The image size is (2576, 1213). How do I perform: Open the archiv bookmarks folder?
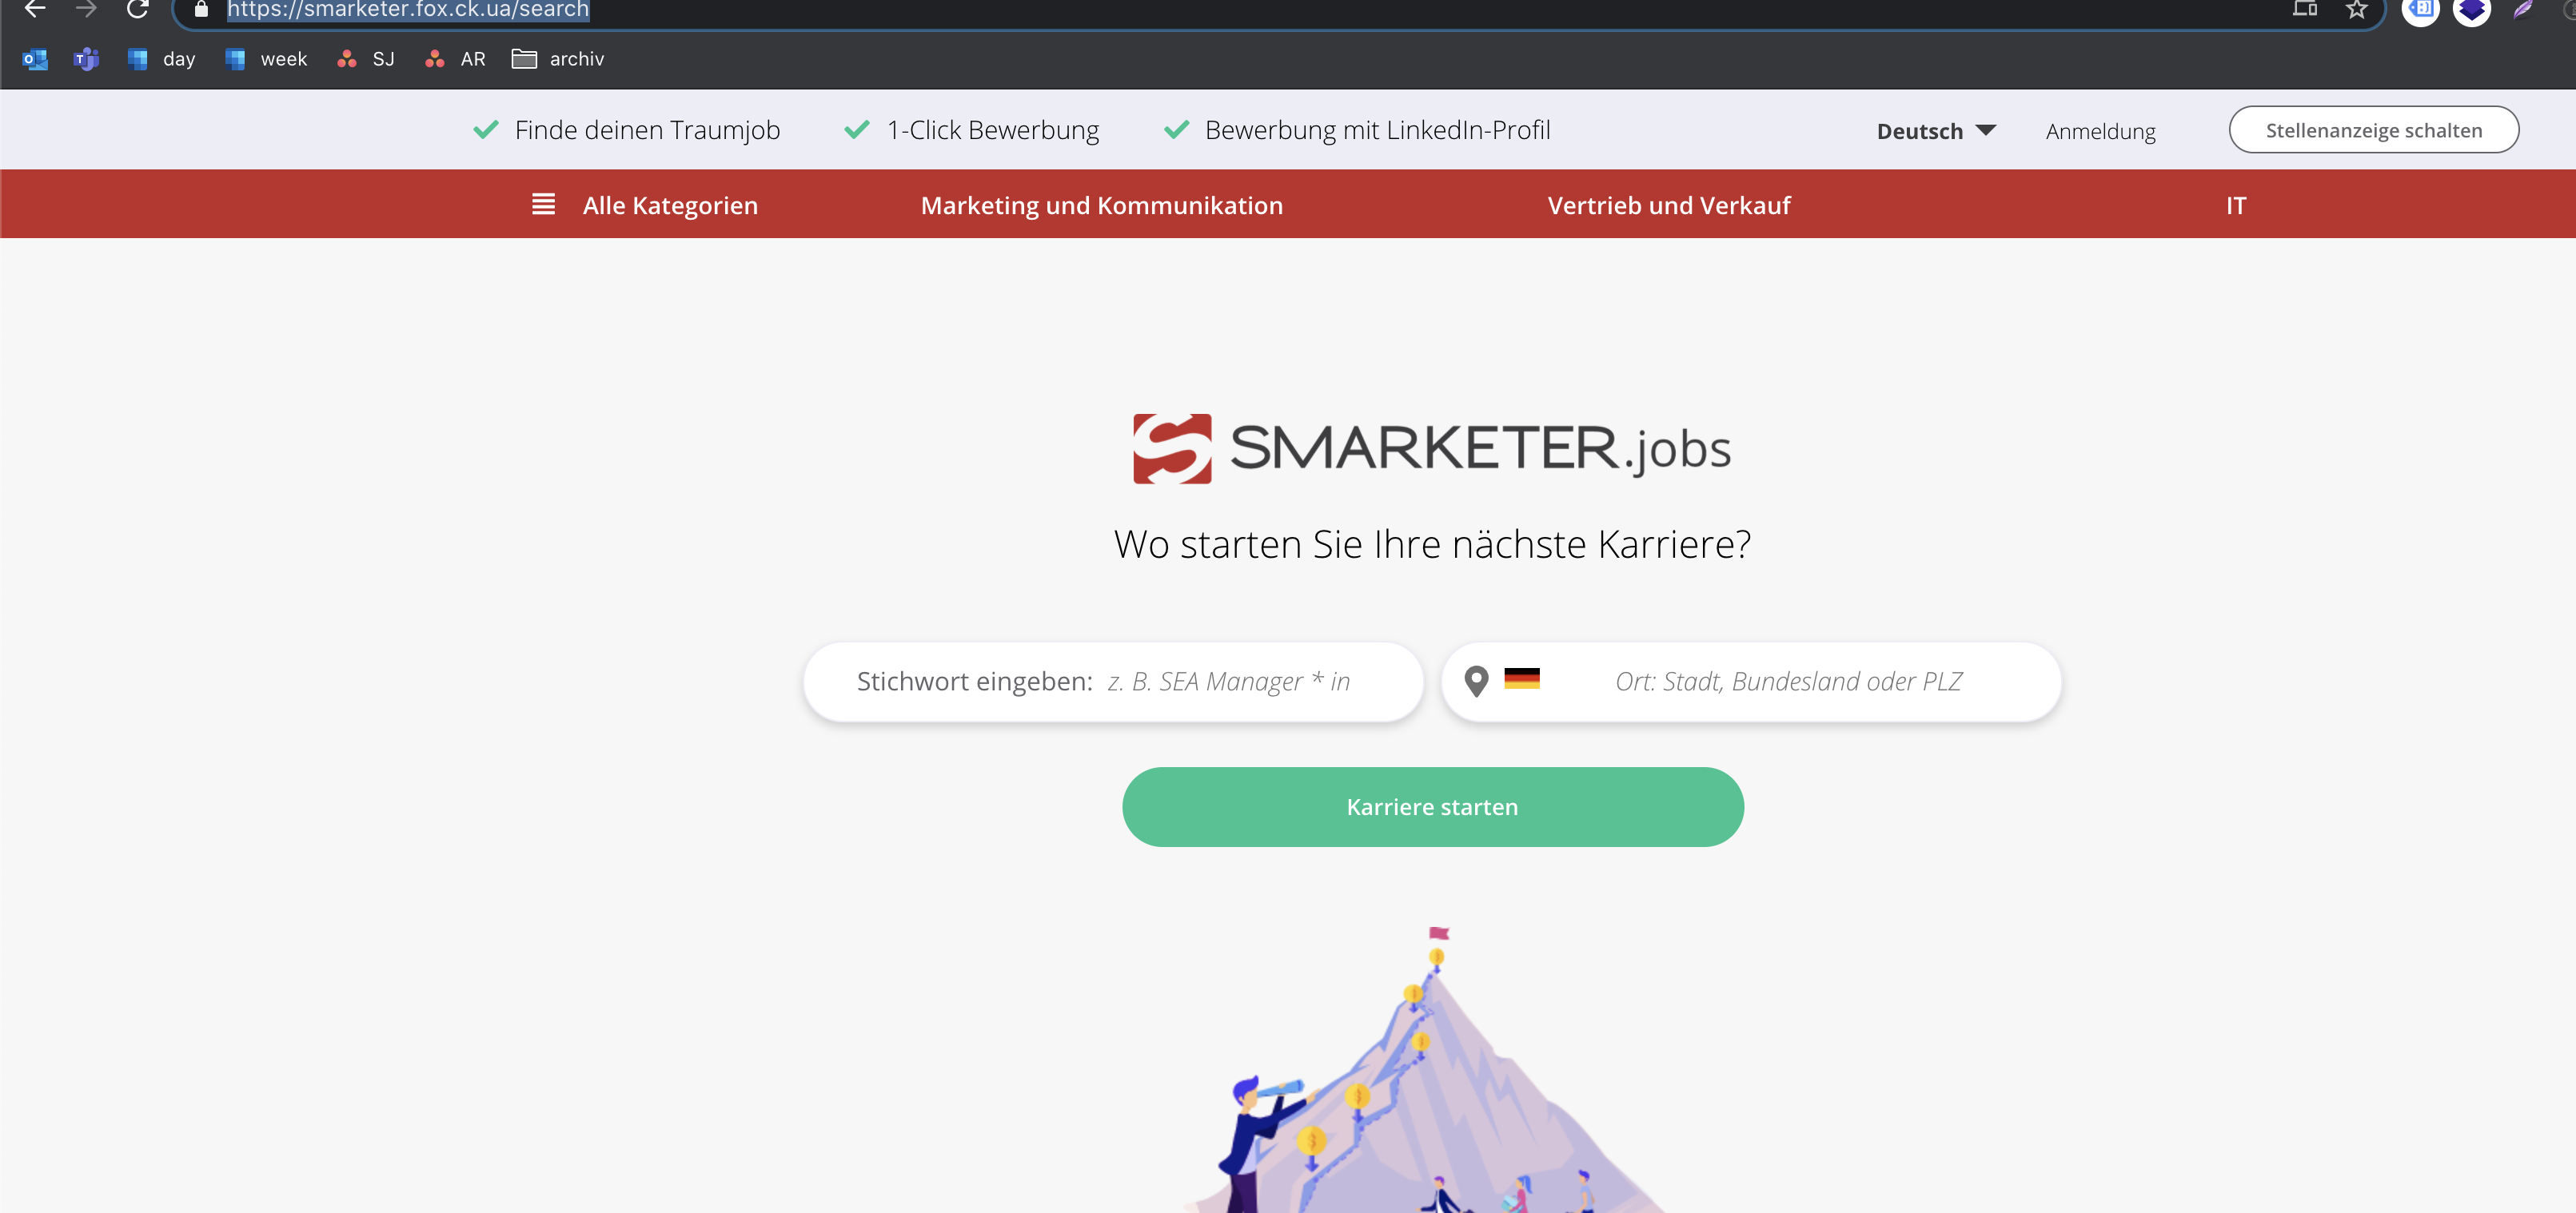[x=558, y=59]
